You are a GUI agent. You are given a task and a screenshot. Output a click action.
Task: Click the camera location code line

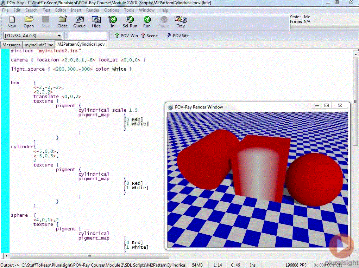click(78, 60)
